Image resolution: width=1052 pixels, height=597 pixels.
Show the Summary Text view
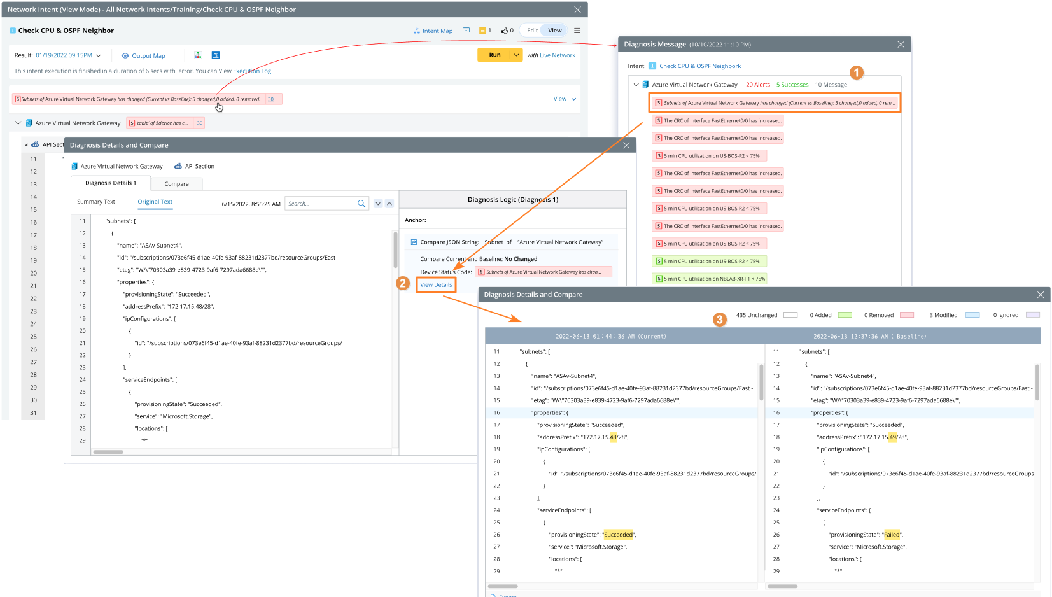96,202
